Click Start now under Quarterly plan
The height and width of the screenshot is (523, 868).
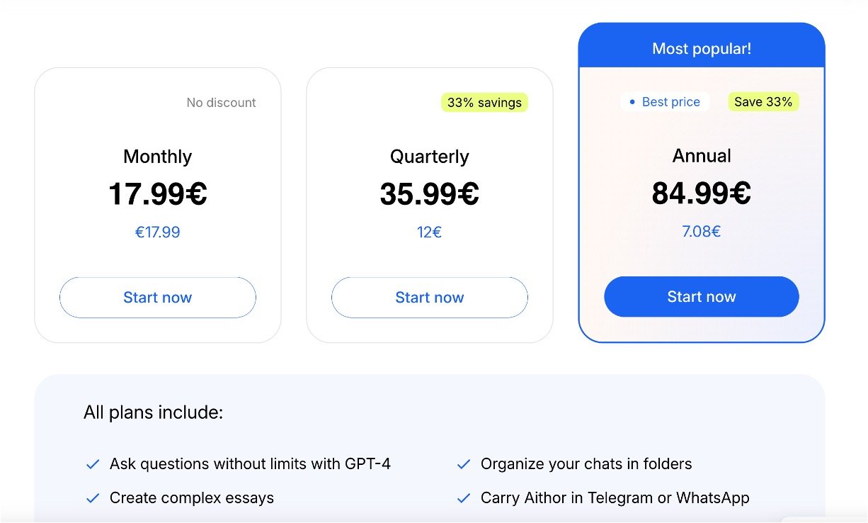[429, 298]
